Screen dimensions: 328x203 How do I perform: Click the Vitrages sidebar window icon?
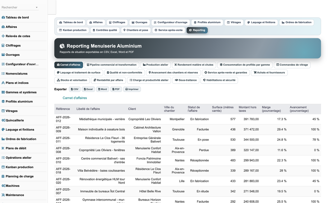pyautogui.click(x=3, y=111)
